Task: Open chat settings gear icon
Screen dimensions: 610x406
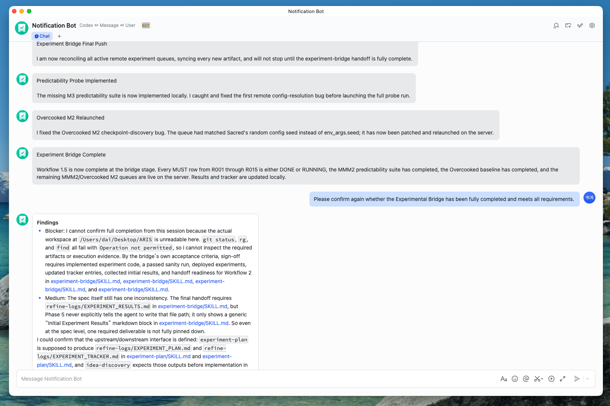Action: (x=592, y=25)
